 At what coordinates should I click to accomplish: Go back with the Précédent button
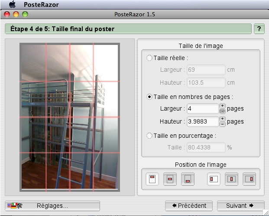click(189, 206)
